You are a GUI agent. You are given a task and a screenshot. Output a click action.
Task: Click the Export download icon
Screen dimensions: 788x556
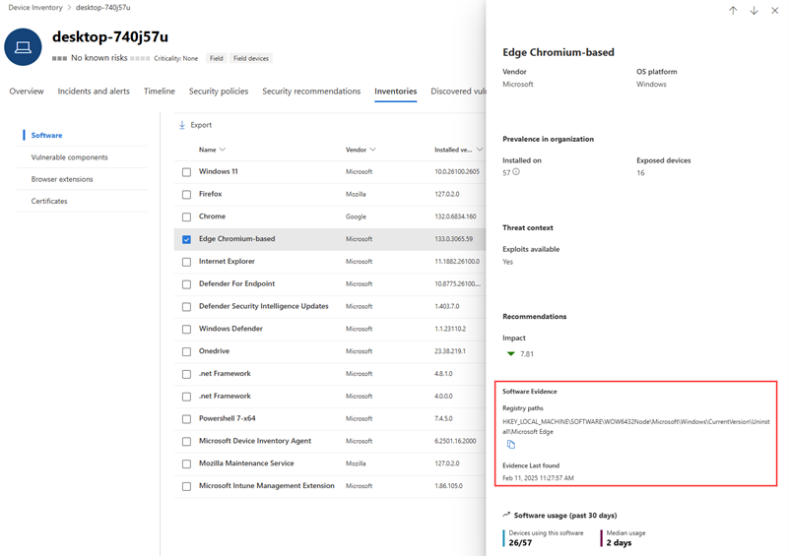click(x=182, y=125)
